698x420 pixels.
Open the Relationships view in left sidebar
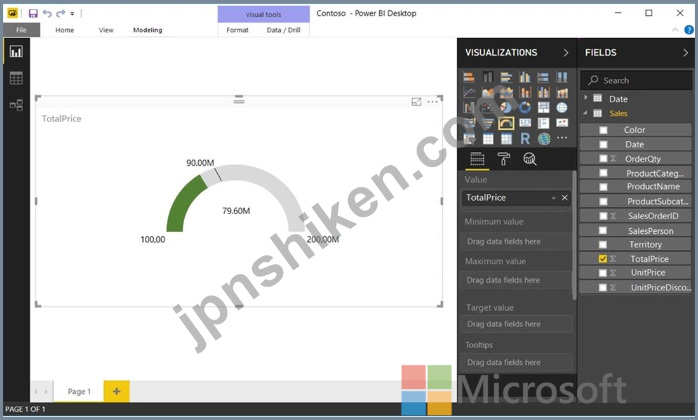tap(16, 105)
